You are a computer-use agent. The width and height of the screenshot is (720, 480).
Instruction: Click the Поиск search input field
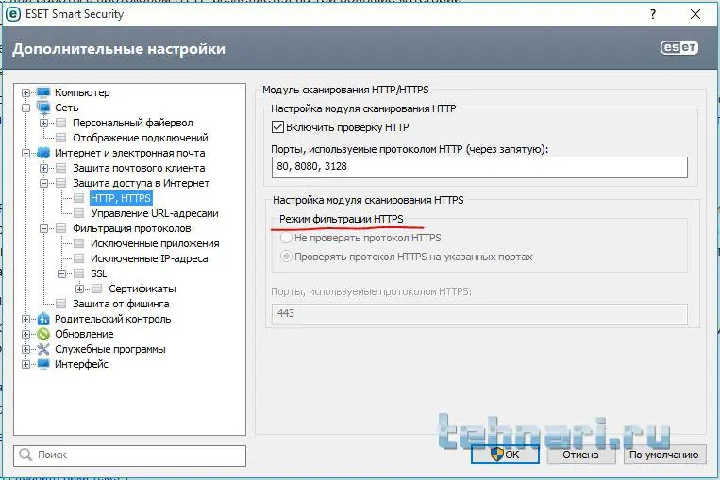[130, 455]
